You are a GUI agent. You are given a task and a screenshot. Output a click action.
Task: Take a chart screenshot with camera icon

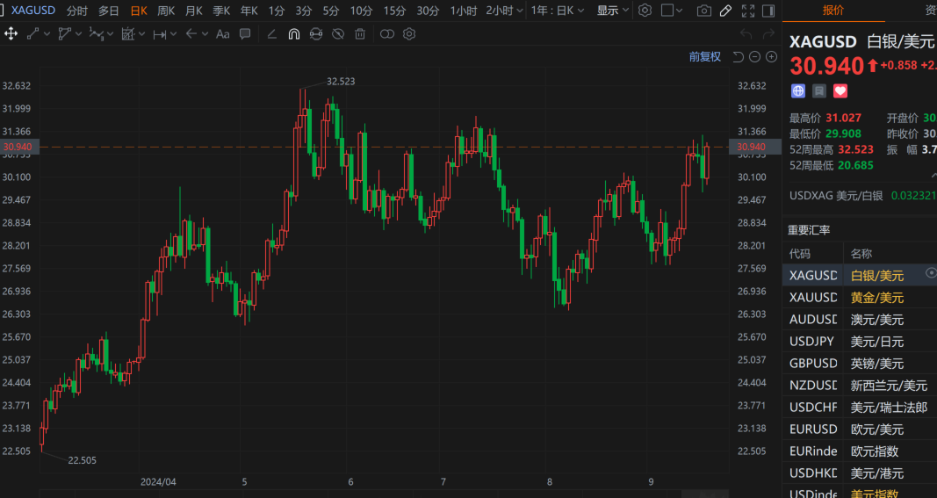pyautogui.click(x=703, y=11)
